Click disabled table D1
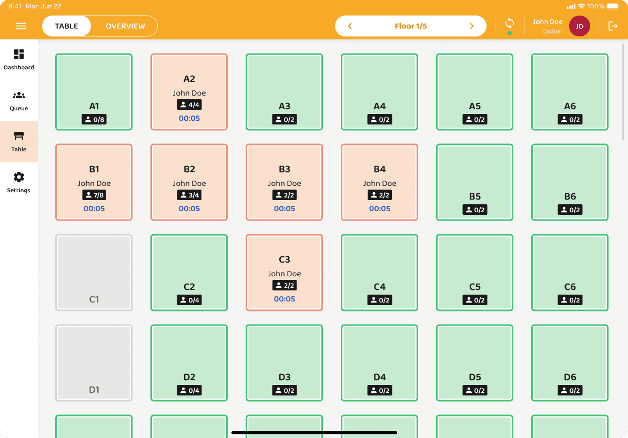The height and width of the screenshot is (438, 628). 94,363
